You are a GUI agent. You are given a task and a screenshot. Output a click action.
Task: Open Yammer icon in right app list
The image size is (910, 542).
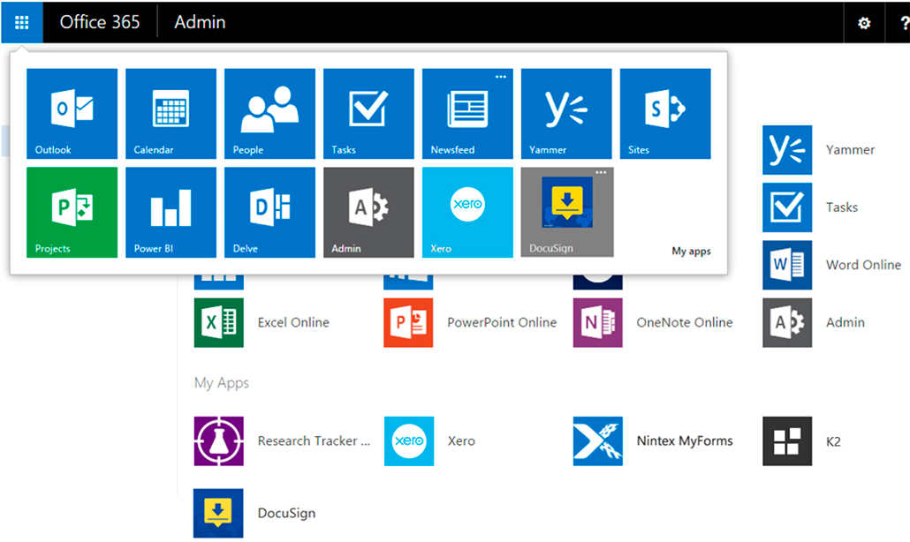787,149
